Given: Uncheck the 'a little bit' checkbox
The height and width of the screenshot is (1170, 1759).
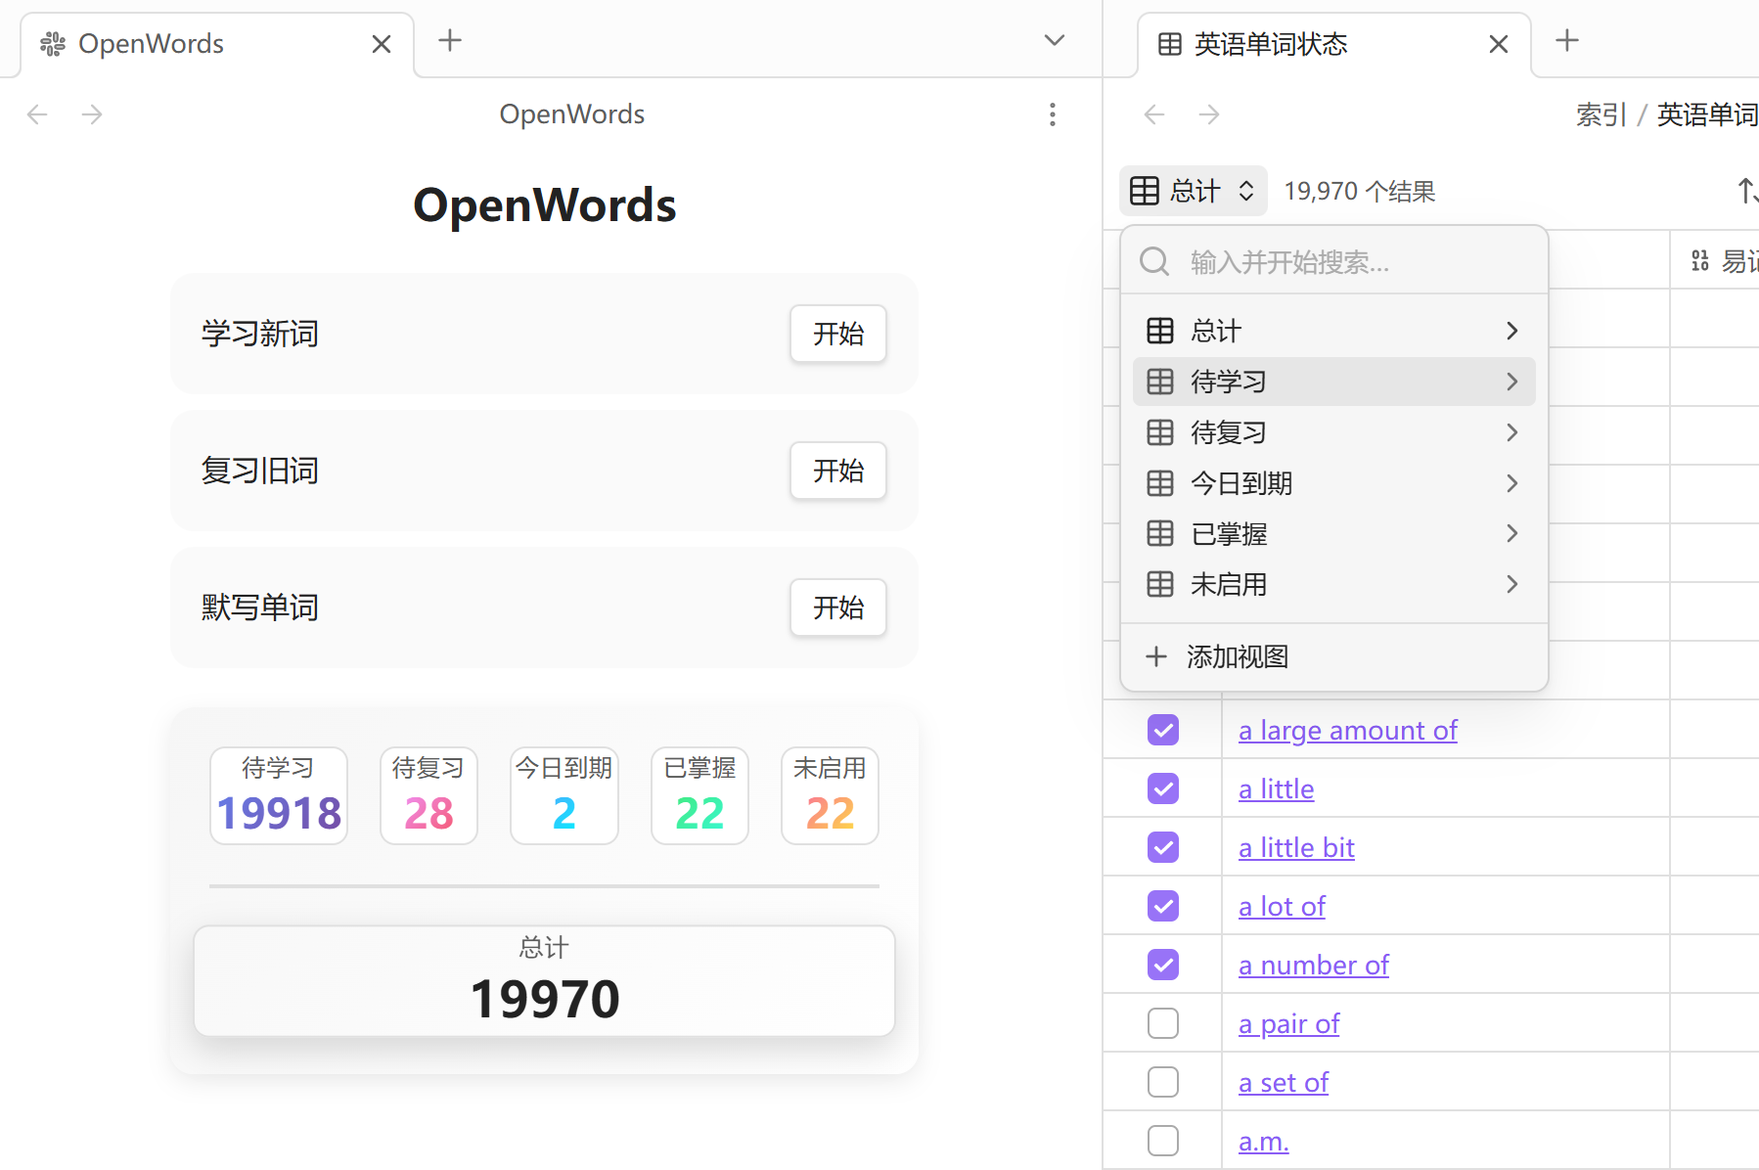Looking at the screenshot, I should [x=1163, y=847].
